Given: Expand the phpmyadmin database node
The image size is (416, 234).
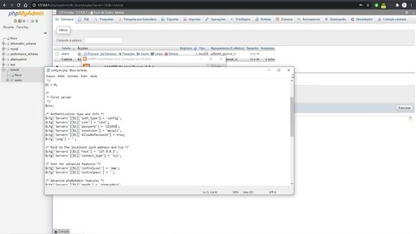Looking at the screenshot, I should pyautogui.click(x=3, y=59).
